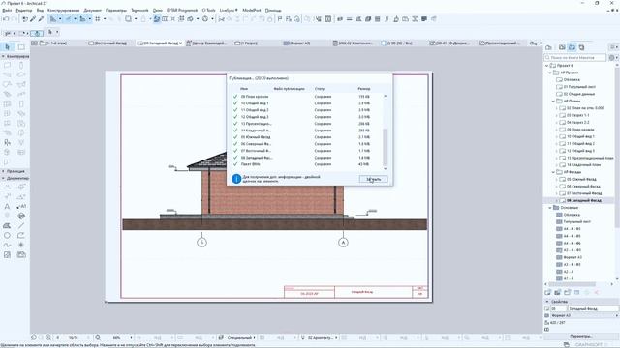Click the Inject Parameters syringe icon
Image resolution: width=620 pixels, height=348 pixels.
41,19
